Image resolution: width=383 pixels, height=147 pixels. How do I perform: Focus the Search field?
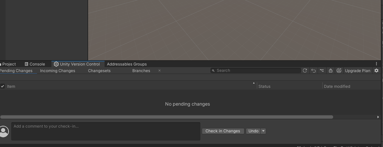pyautogui.click(x=256, y=70)
